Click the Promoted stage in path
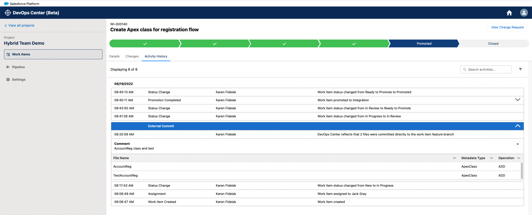Screen dimensions: 532x215 424,43
